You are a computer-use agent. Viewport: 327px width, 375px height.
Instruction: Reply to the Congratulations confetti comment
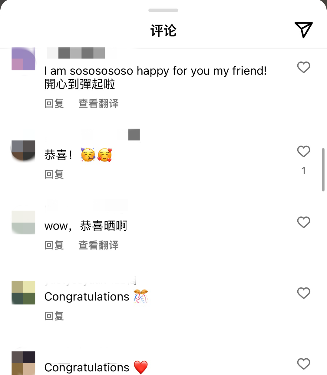pyautogui.click(x=54, y=316)
